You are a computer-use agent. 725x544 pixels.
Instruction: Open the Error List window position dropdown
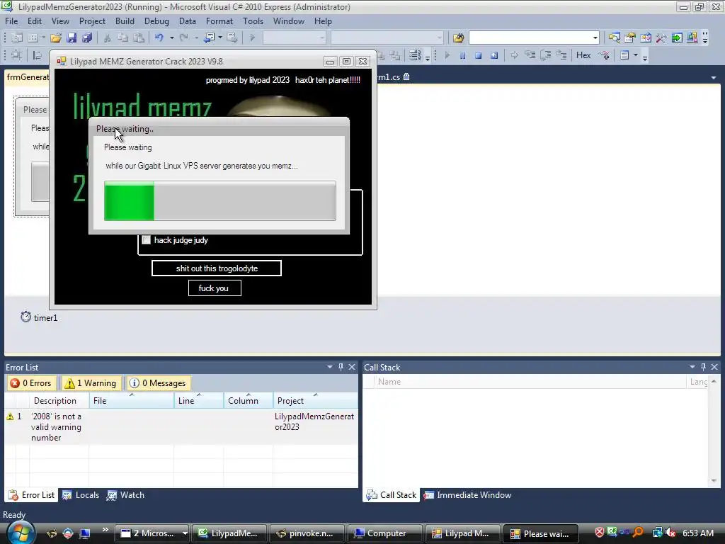[330, 367]
